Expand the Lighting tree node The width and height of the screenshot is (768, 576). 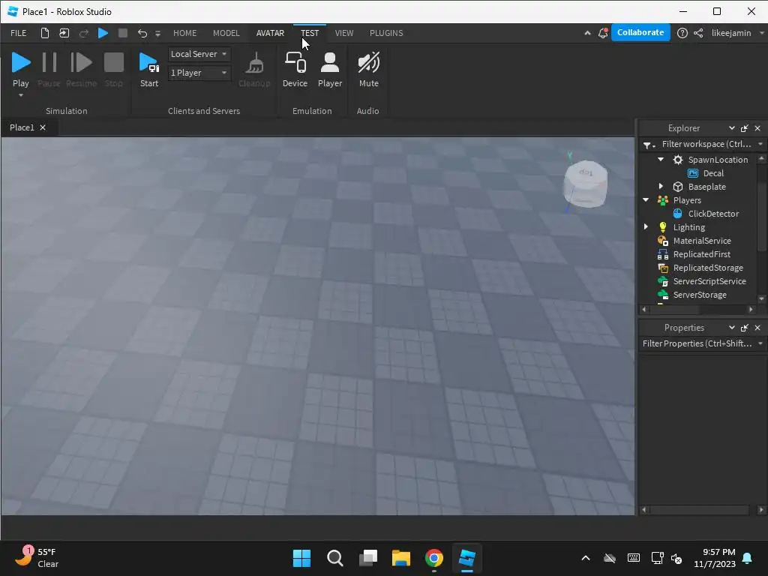pos(646,226)
